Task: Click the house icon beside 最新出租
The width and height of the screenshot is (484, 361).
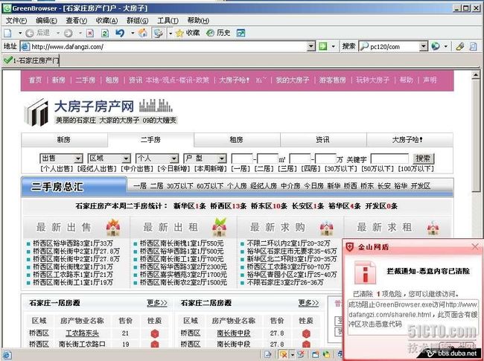Action: (x=220, y=228)
